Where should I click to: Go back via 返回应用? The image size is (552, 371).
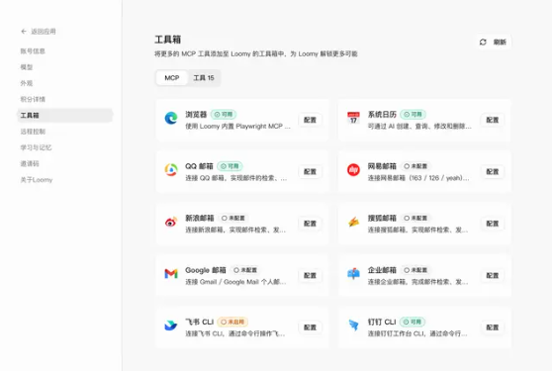(38, 32)
